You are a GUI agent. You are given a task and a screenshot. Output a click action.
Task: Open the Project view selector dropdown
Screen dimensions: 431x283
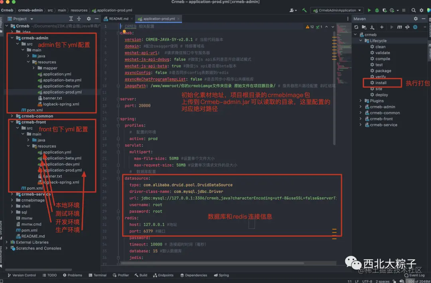pos(20,19)
